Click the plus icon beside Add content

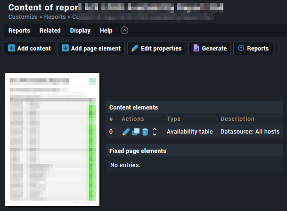[11, 48]
